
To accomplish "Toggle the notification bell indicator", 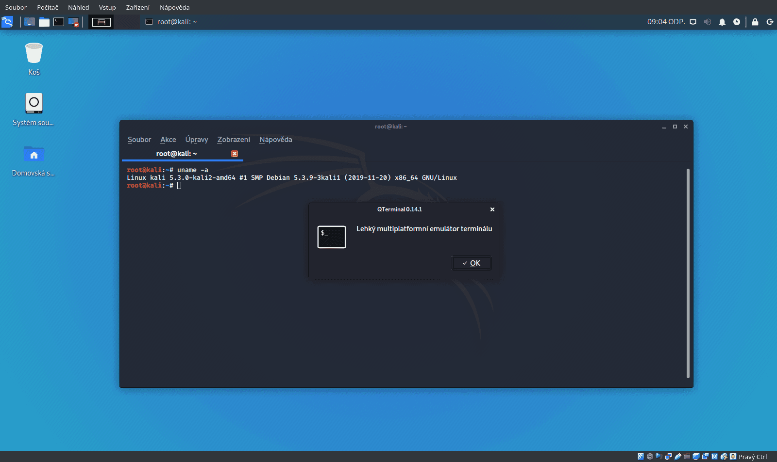I will coord(723,21).
